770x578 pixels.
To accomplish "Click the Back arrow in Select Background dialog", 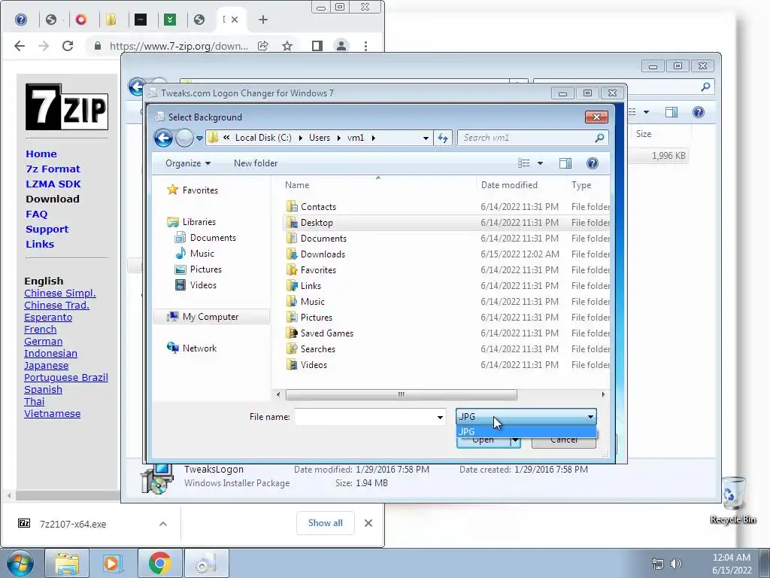I will pos(163,138).
